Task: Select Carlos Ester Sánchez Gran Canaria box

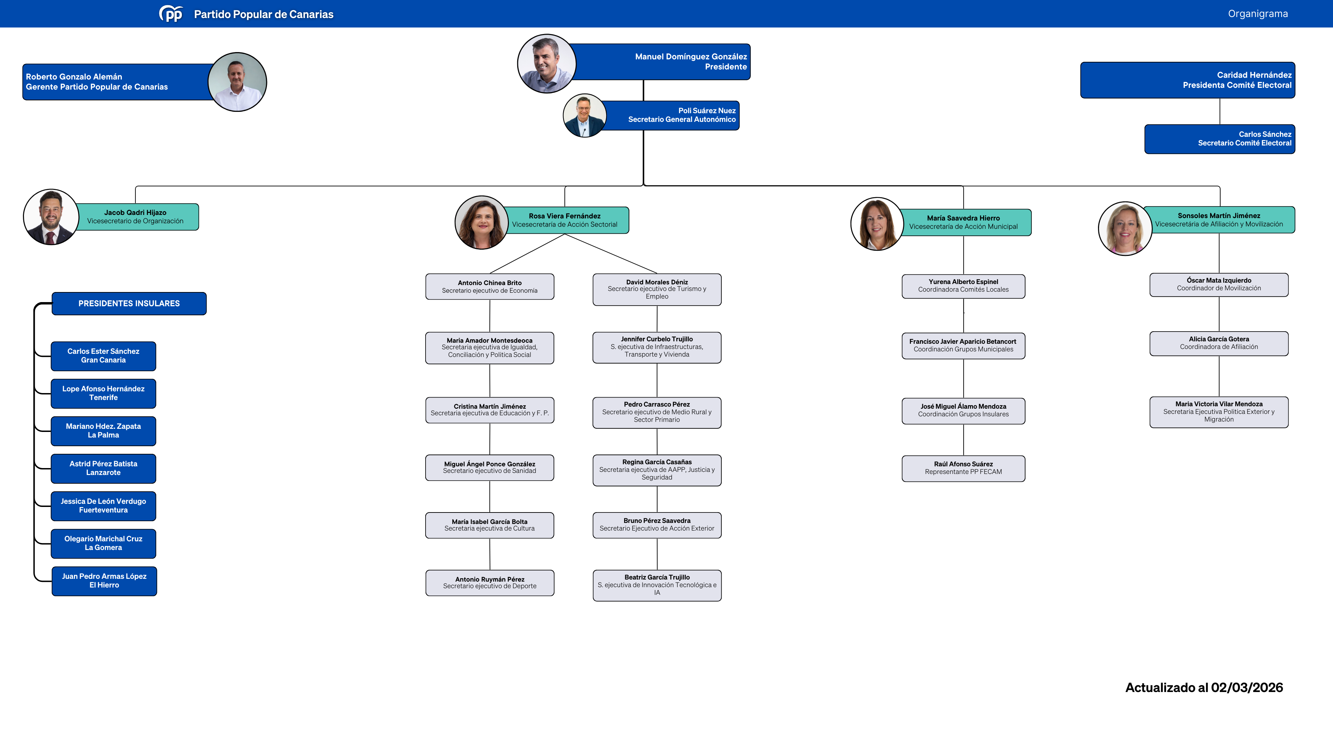Action: click(103, 356)
